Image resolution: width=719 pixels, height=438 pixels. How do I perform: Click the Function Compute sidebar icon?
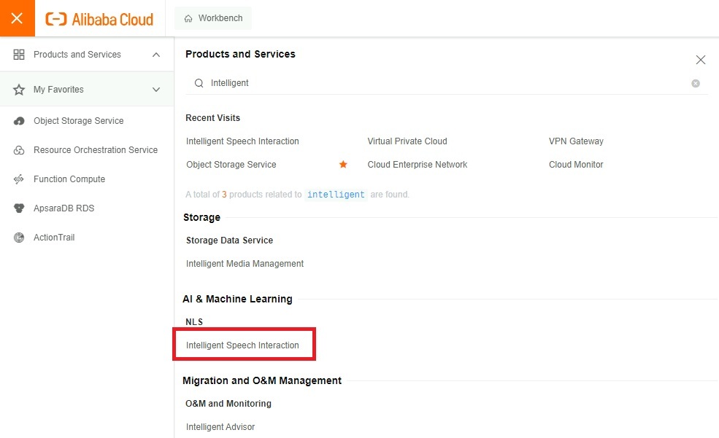tap(18, 179)
